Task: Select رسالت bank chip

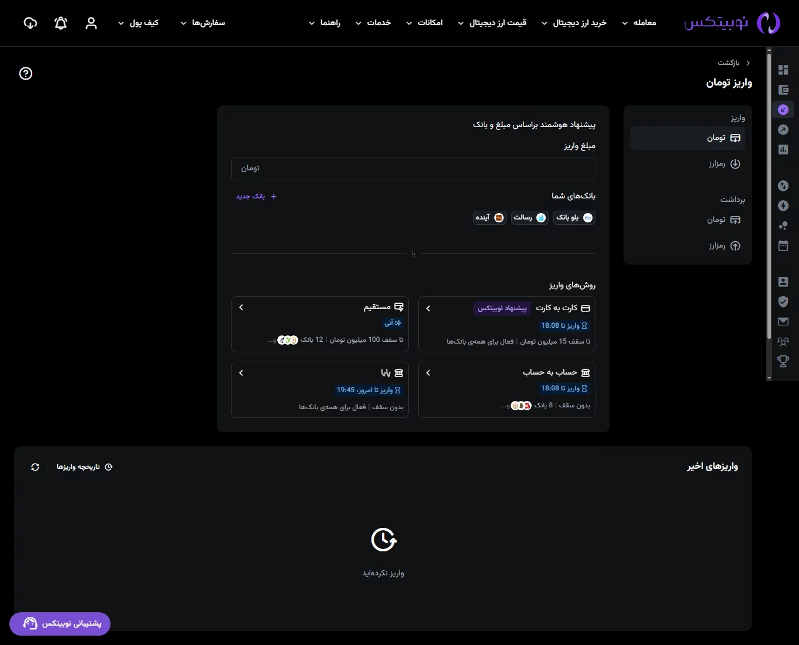Action: (530, 218)
